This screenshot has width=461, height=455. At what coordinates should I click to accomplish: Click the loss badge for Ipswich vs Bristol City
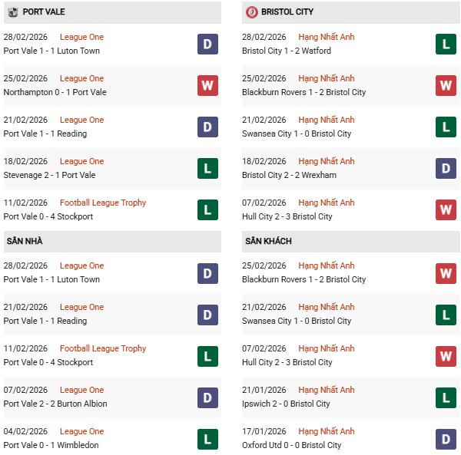coord(446,397)
